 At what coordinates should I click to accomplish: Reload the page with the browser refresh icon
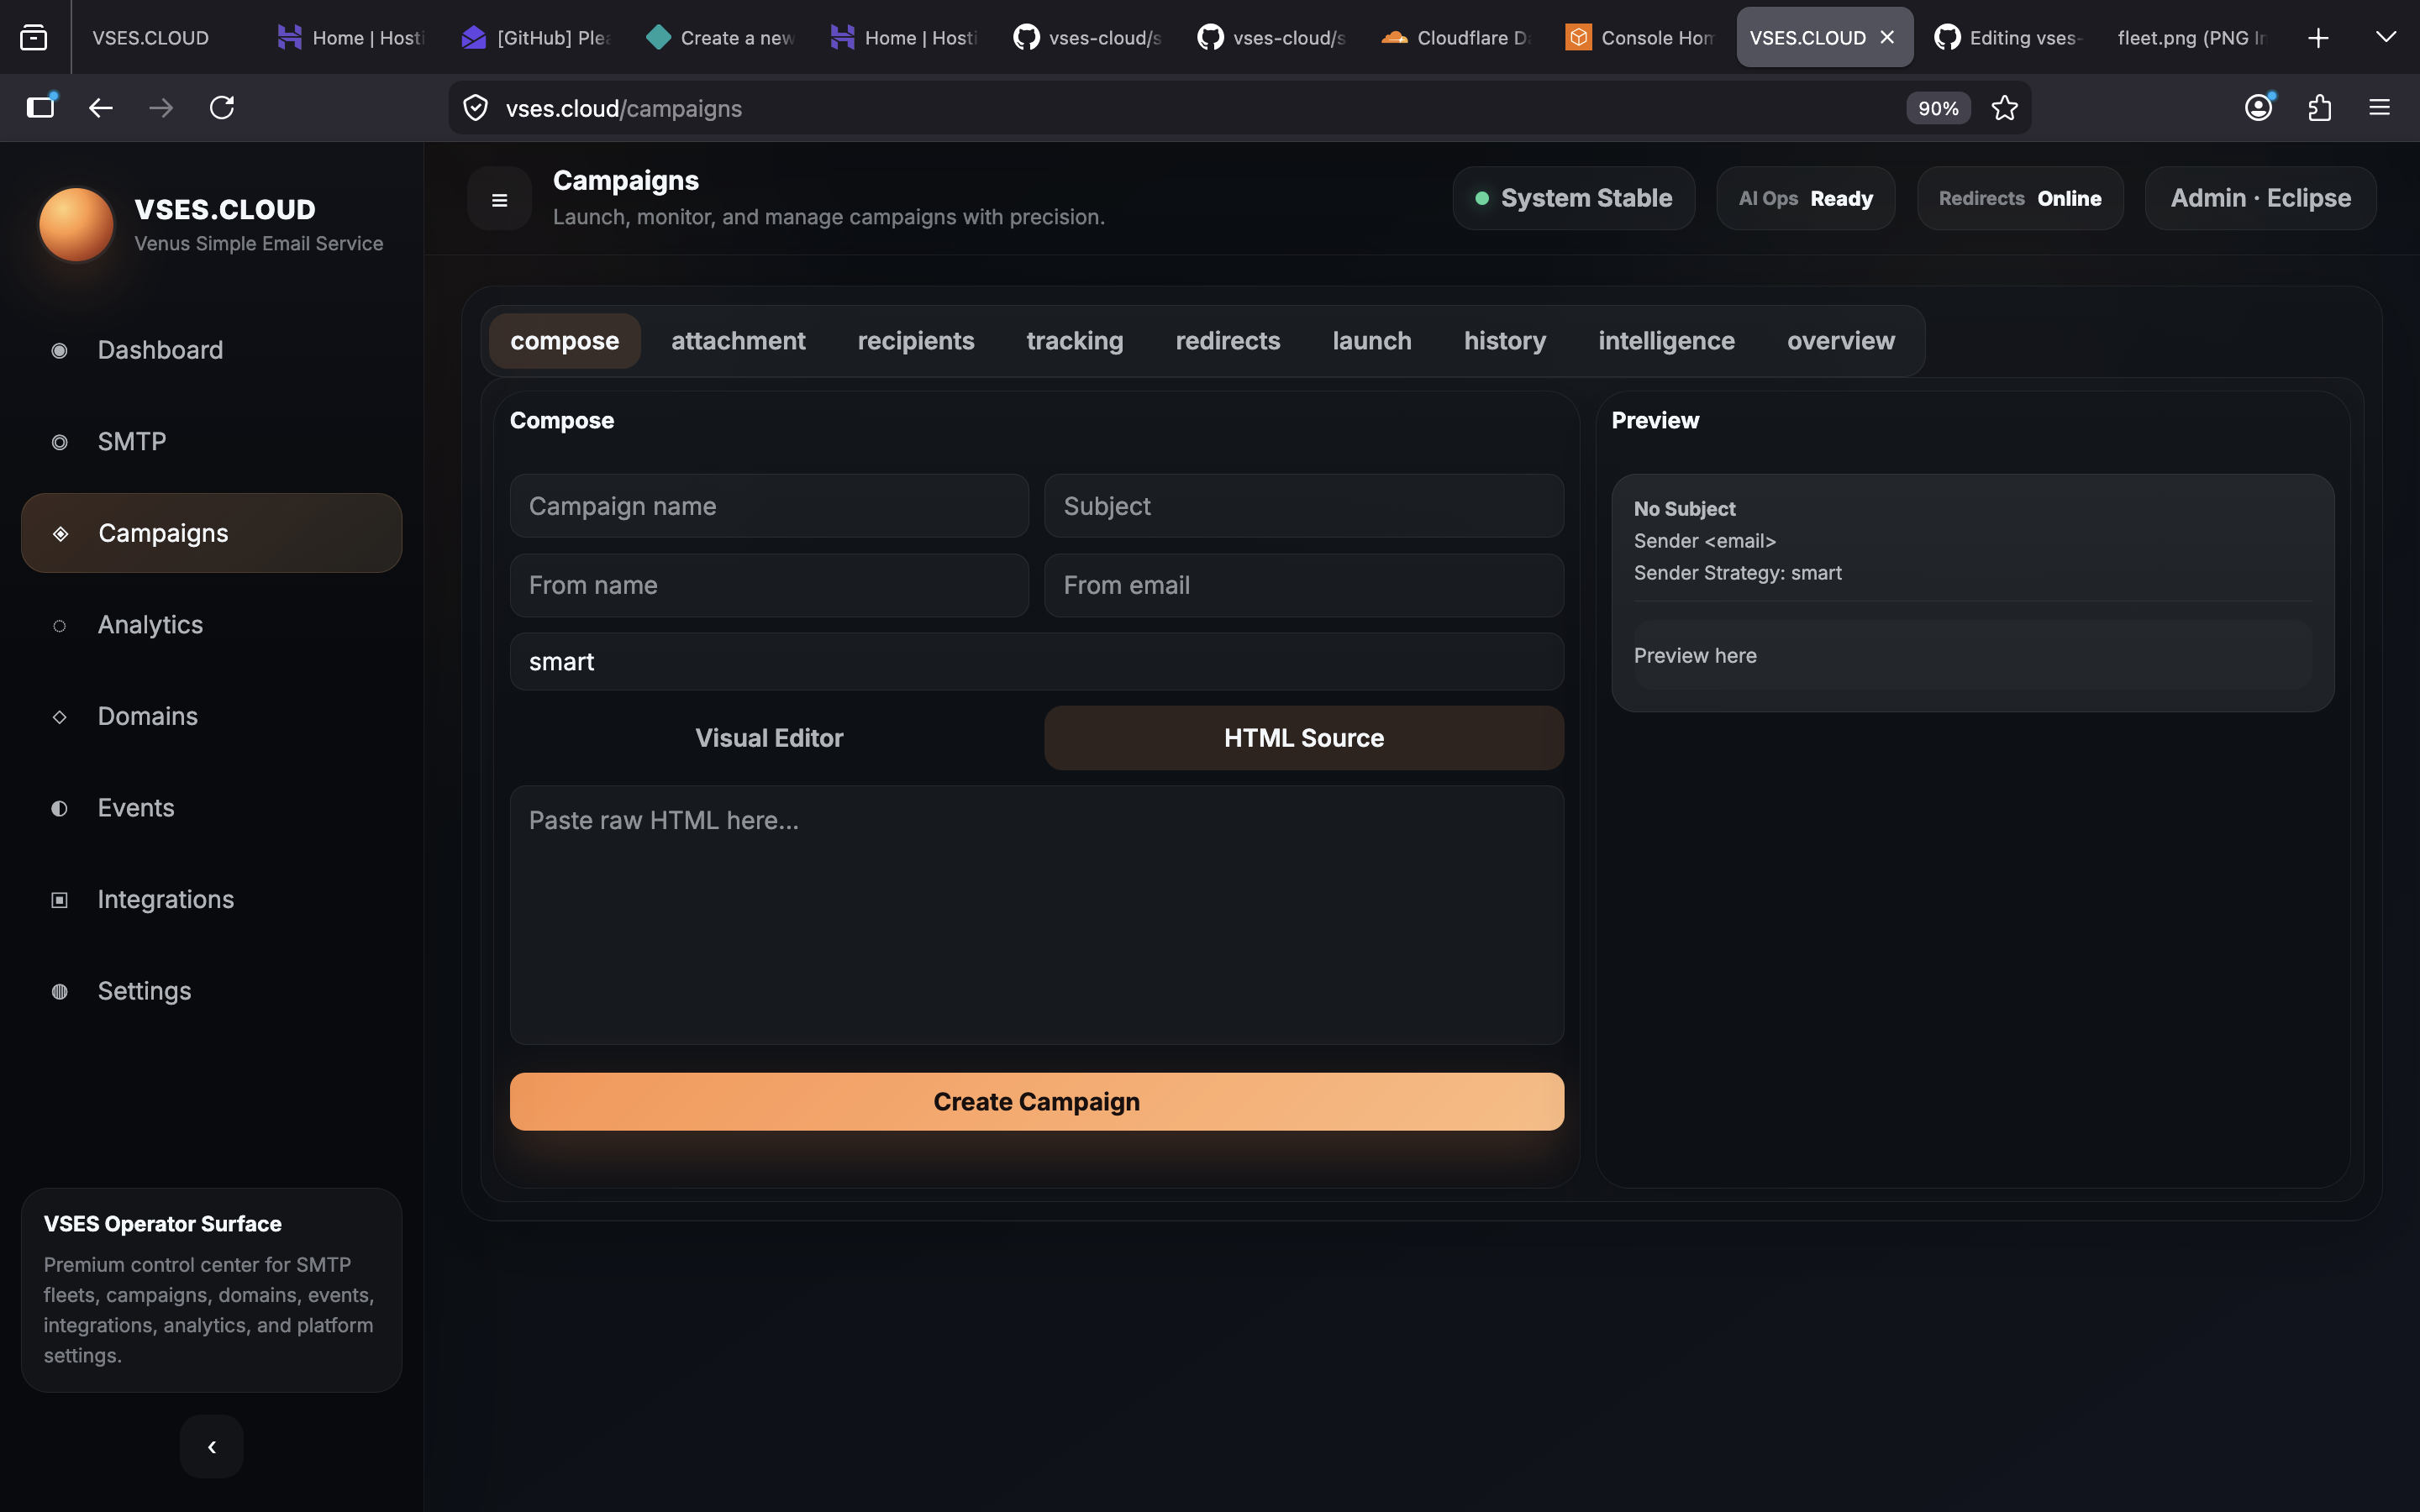tap(222, 108)
